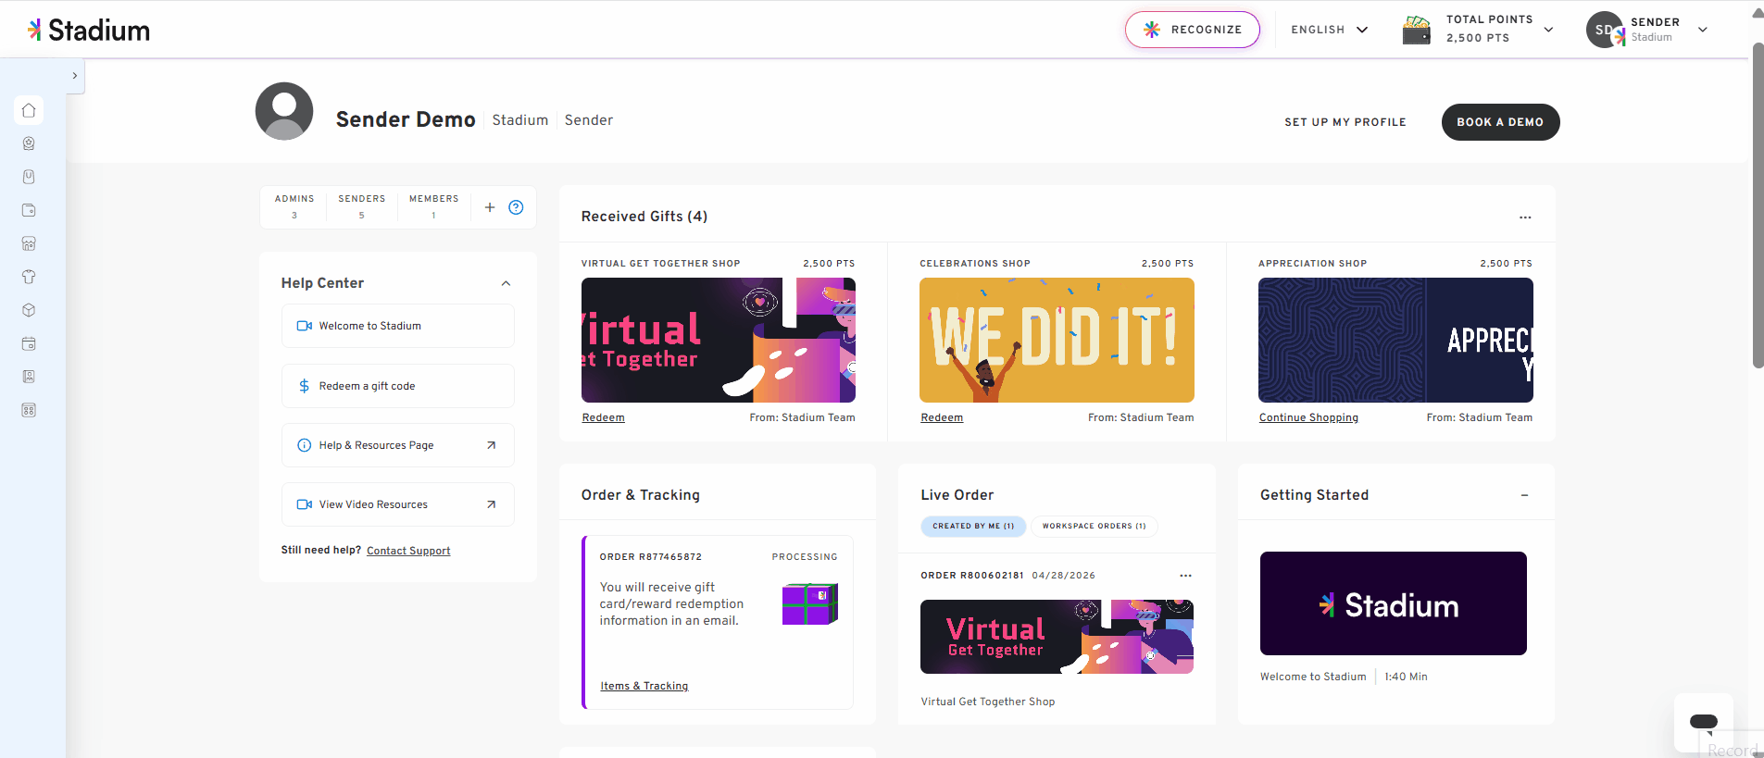
Task: Click the Contact Support link
Action: coord(408,551)
